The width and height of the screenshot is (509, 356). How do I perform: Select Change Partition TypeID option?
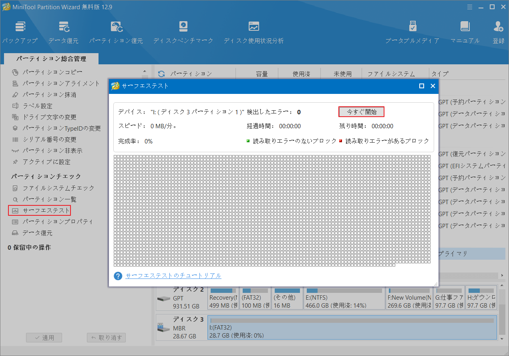coord(56,128)
